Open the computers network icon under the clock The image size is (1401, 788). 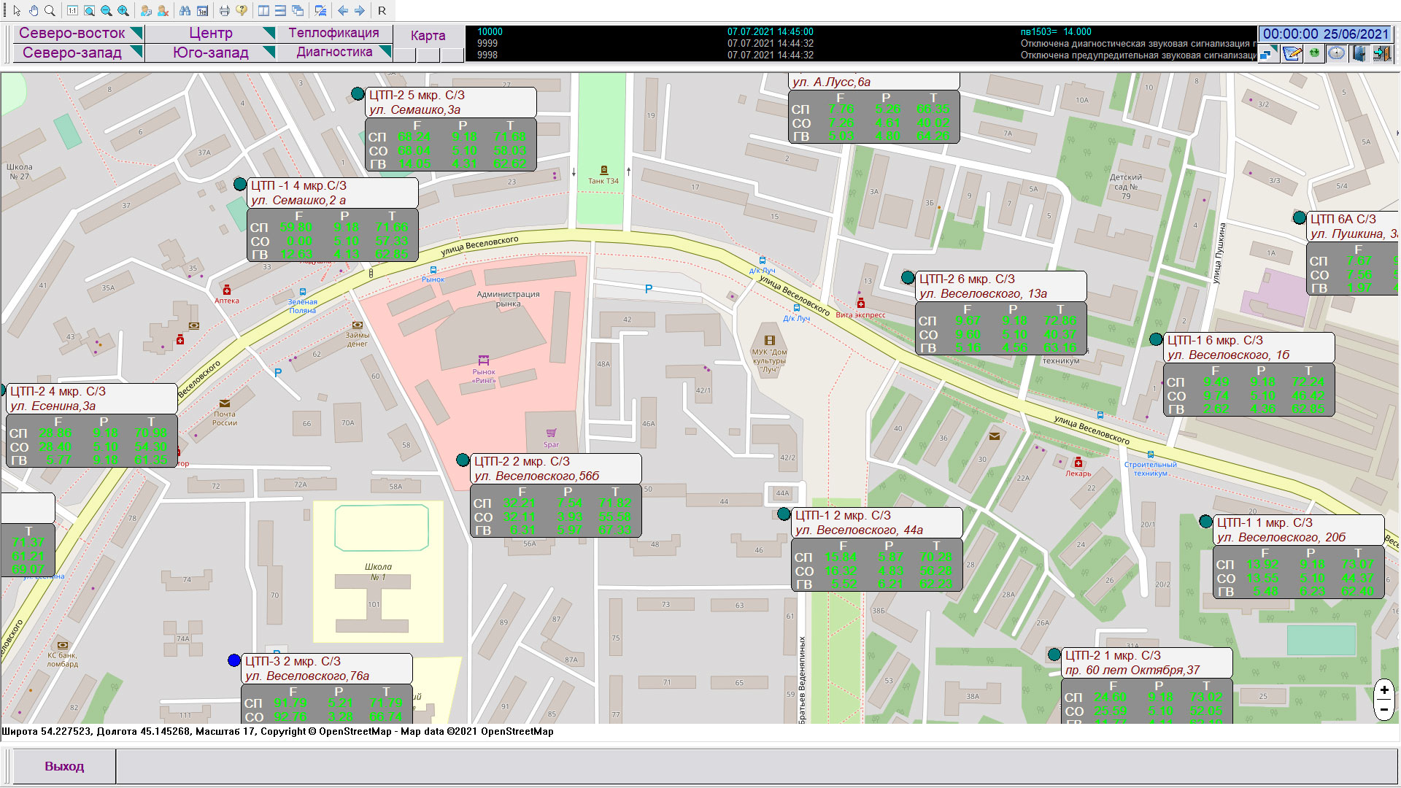pos(1269,53)
